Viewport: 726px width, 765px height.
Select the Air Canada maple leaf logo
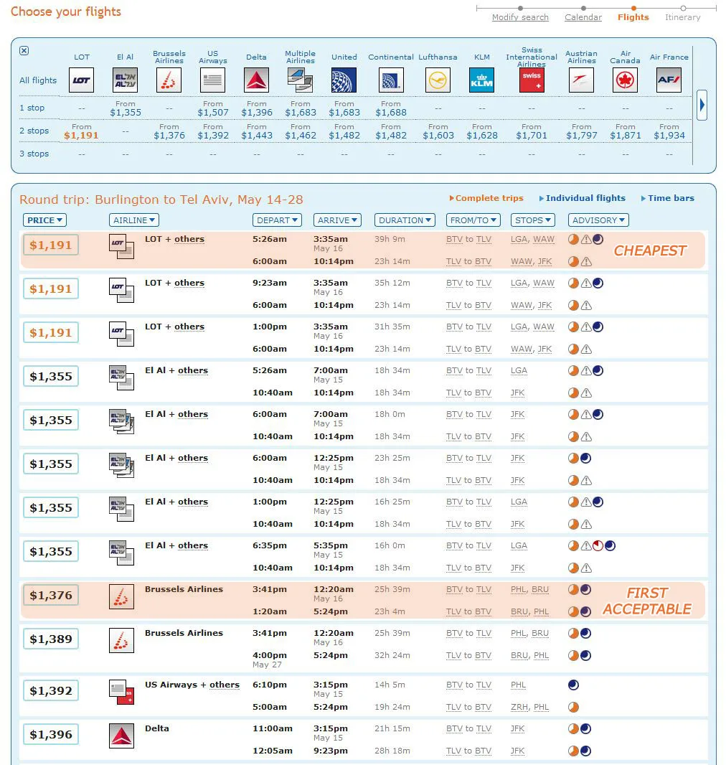[625, 80]
